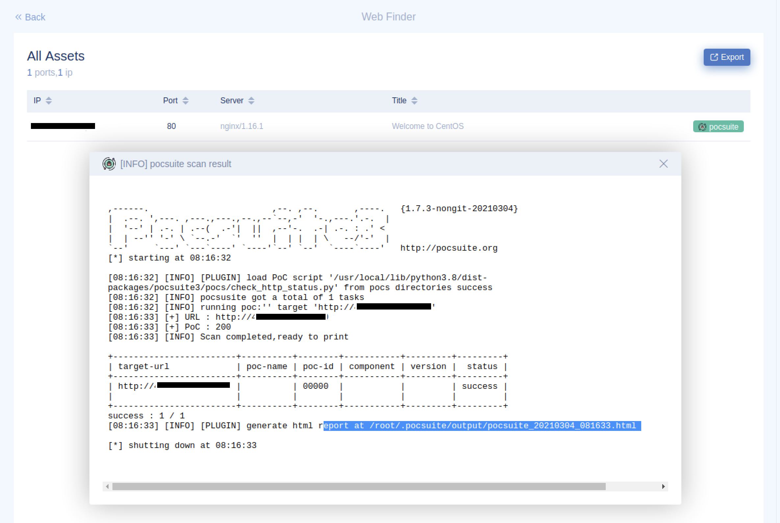This screenshot has height=523, width=780.
Task: Click the sort arrows next to the IP header
Action: click(49, 100)
